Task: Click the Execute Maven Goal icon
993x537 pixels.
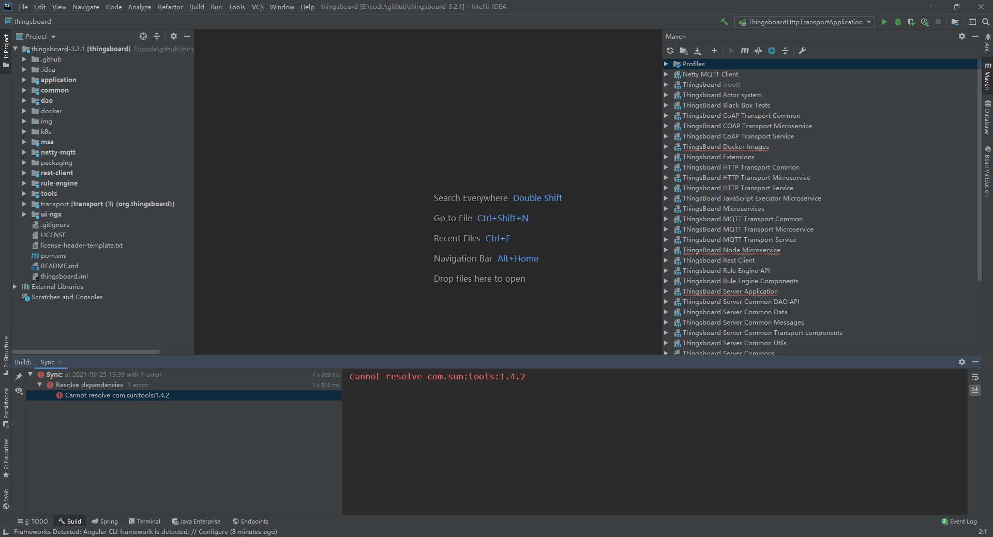Action: click(x=744, y=51)
